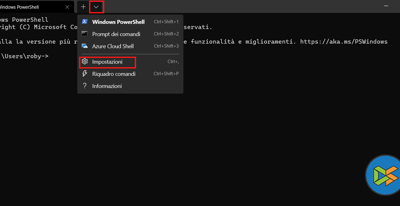Click the Riquadro comandi lightning bolt icon
Viewport: 400px width, 206px height.
85,74
